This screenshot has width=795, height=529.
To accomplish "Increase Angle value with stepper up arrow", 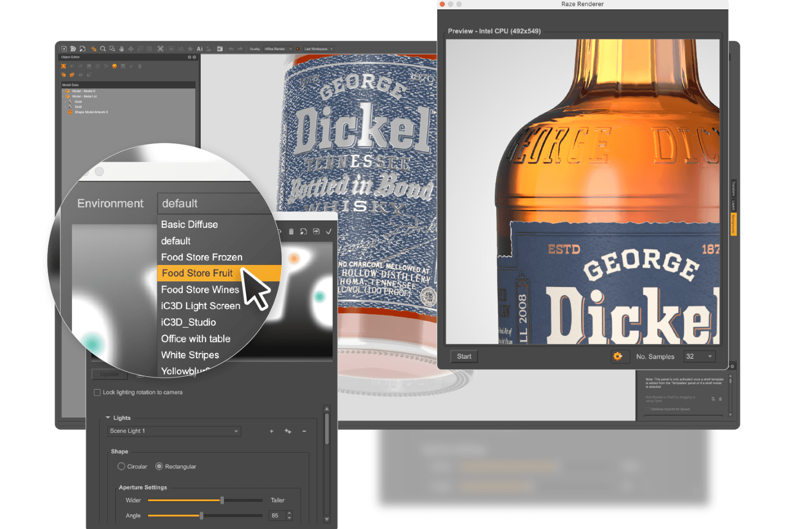I will click(x=290, y=513).
